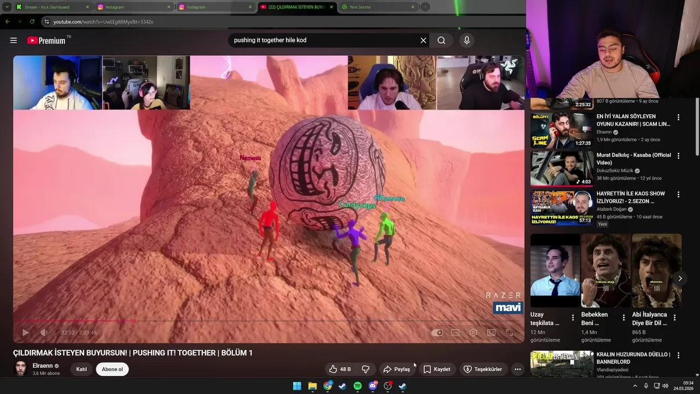Open File Explorer from the taskbar
This screenshot has height=394, width=700.
tap(312, 386)
